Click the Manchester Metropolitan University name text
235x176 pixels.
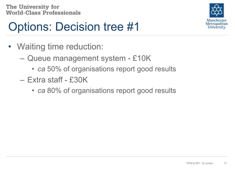217,24
